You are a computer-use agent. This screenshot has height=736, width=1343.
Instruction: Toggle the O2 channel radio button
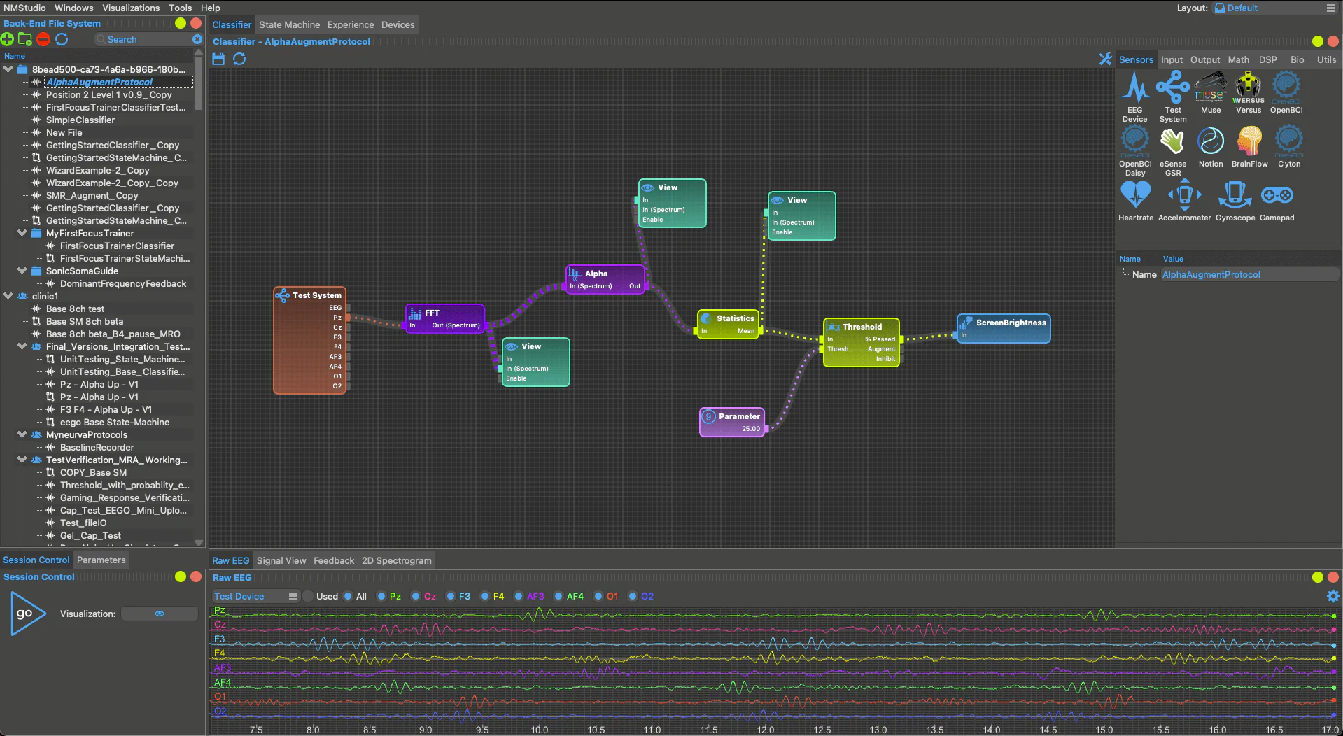pos(633,597)
